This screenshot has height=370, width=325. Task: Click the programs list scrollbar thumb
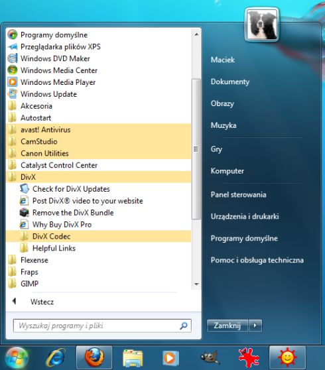pos(196,149)
